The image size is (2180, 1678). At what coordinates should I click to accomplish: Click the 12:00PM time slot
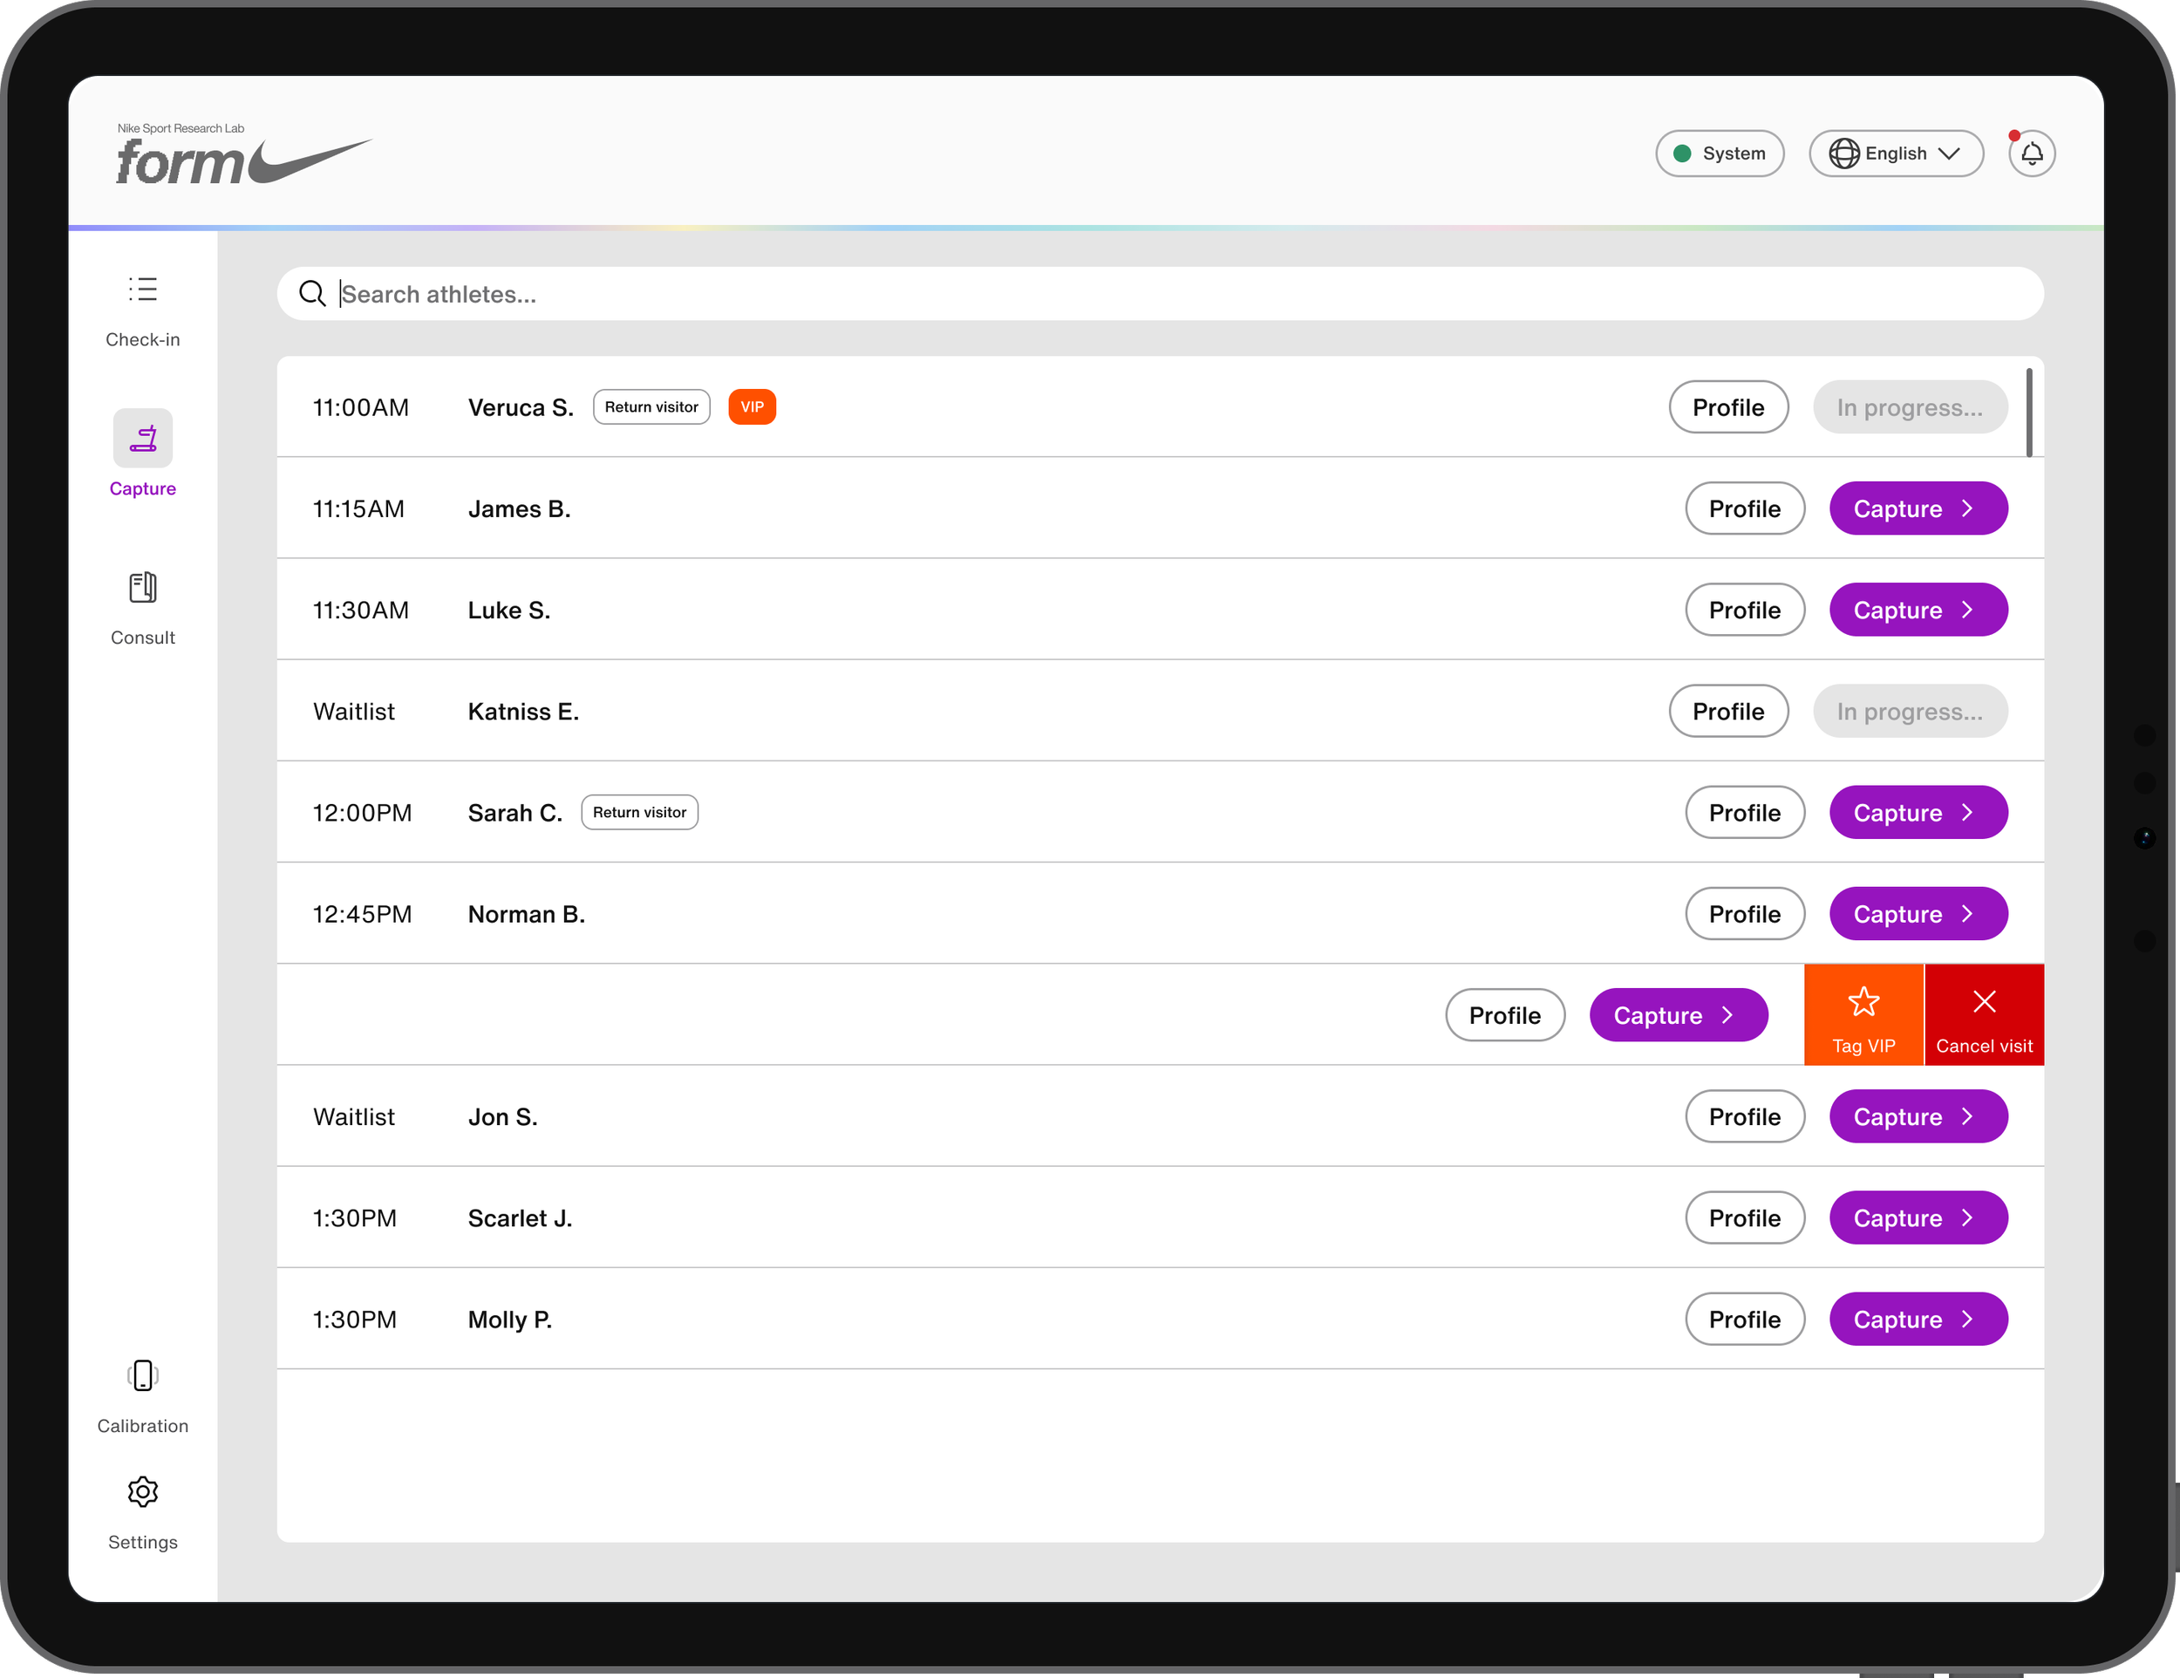[x=363, y=813]
